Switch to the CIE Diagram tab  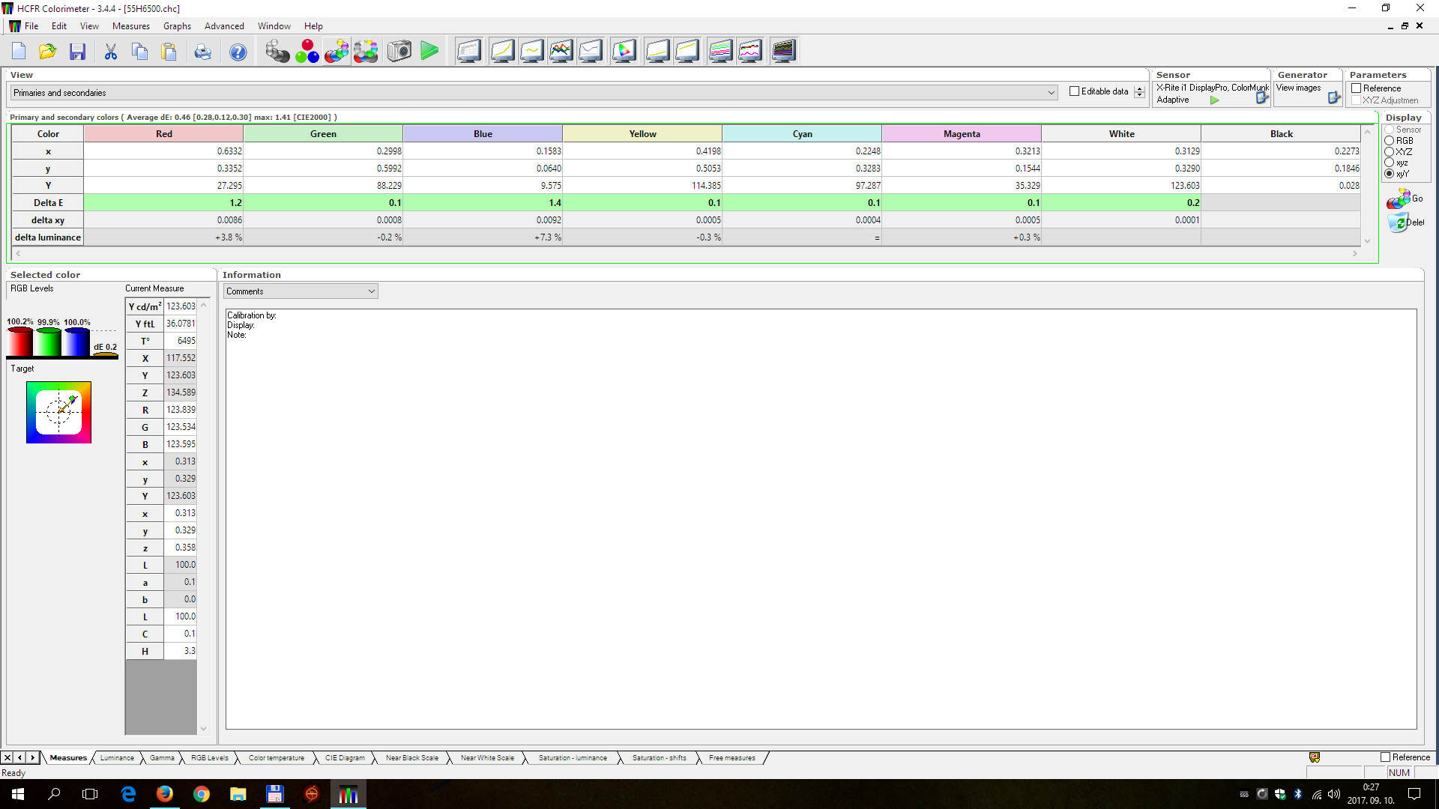(x=345, y=758)
